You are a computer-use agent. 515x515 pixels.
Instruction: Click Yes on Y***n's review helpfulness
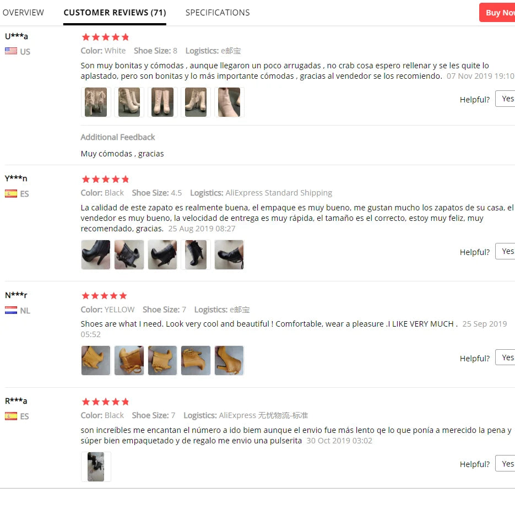tap(506, 251)
